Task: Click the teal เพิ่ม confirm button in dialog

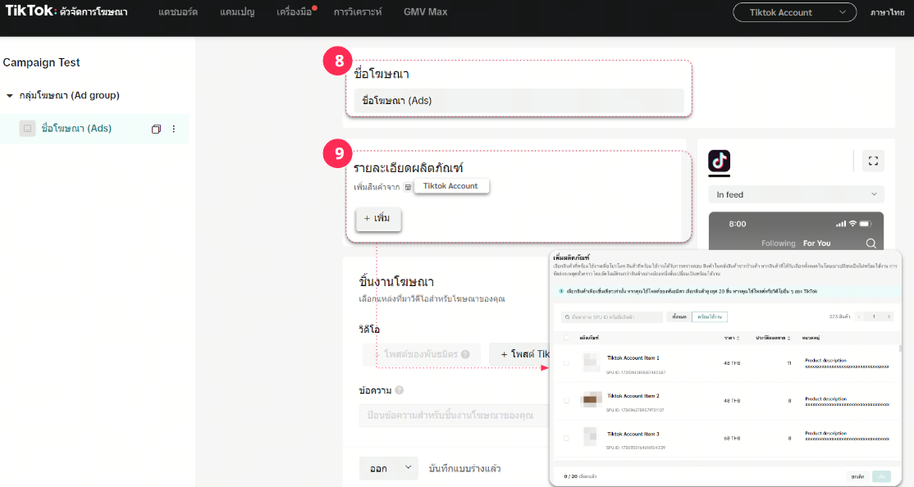Action: (x=882, y=476)
